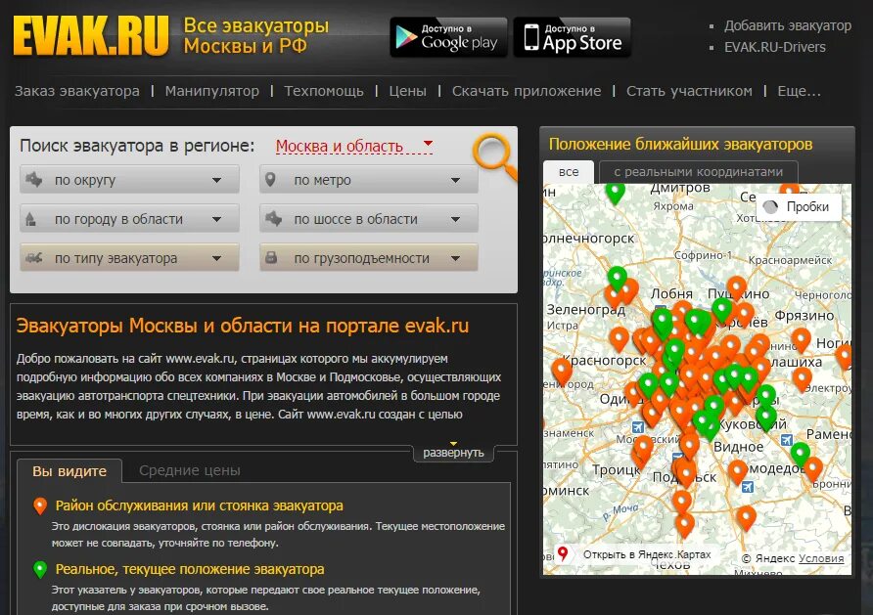Screen dimensions: 873x615
Task: Select the orange marker left of Красногорск
Action: click(x=561, y=371)
